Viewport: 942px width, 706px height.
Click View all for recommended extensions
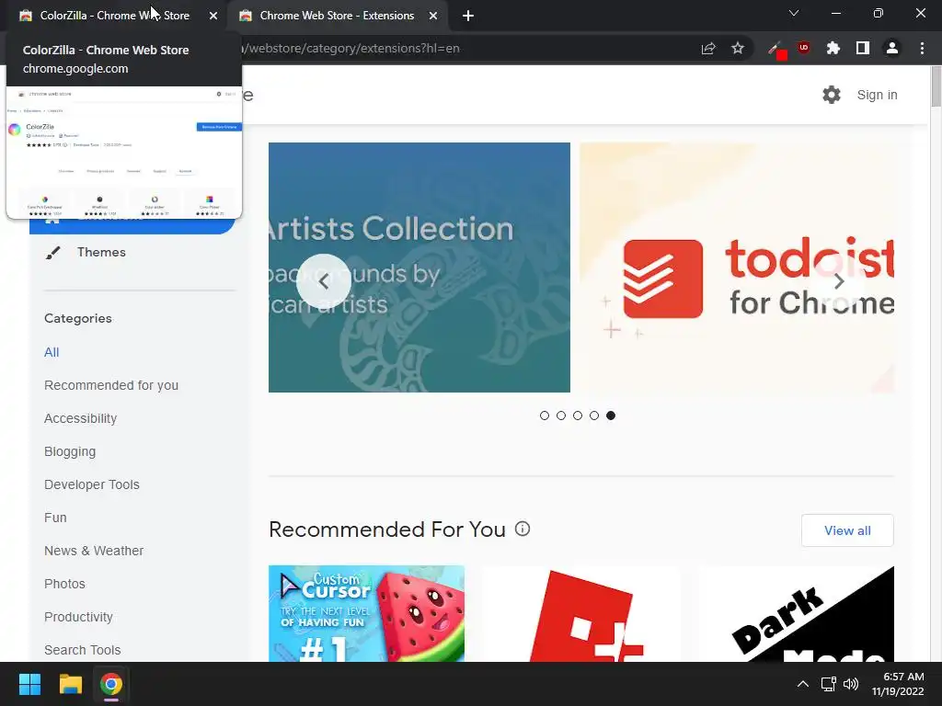(847, 530)
